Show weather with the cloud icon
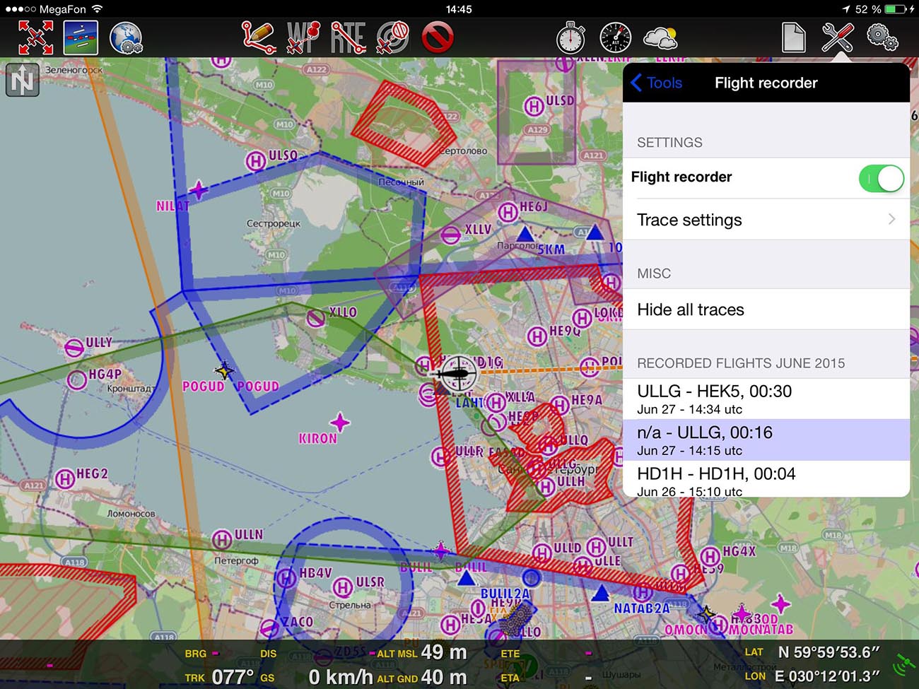 coord(660,37)
